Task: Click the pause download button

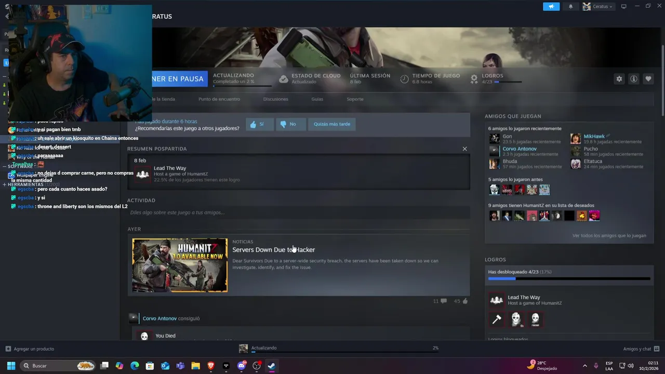Action: (179, 79)
